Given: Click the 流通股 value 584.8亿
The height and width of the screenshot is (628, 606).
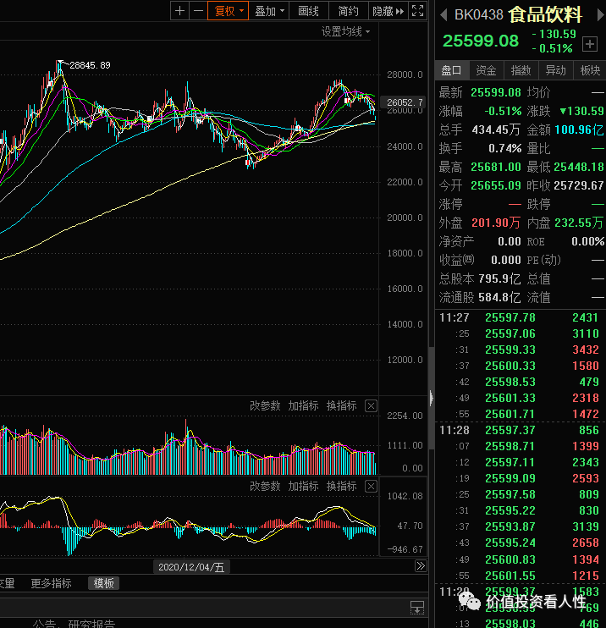Looking at the screenshot, I should click(x=499, y=297).
